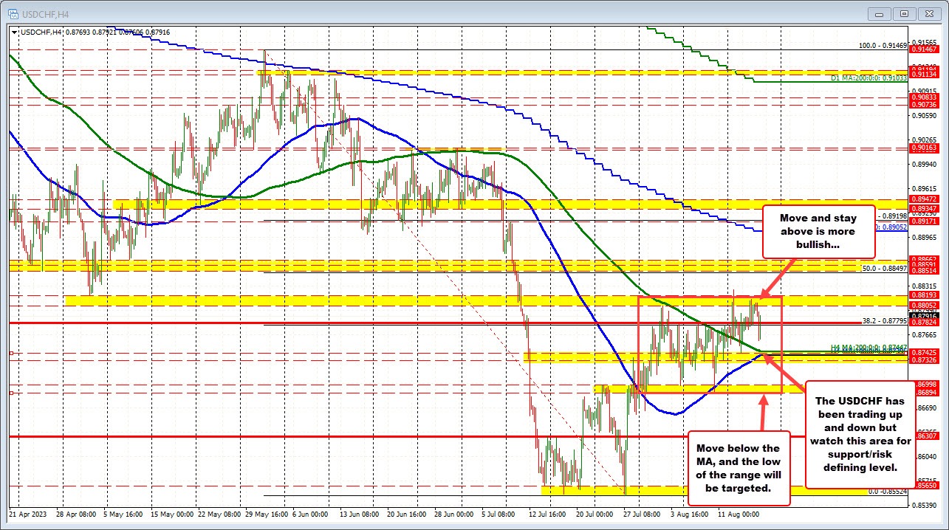This screenshot has width=949, height=530.
Task: Restore the USDCHF chart window size
Action: [903, 13]
